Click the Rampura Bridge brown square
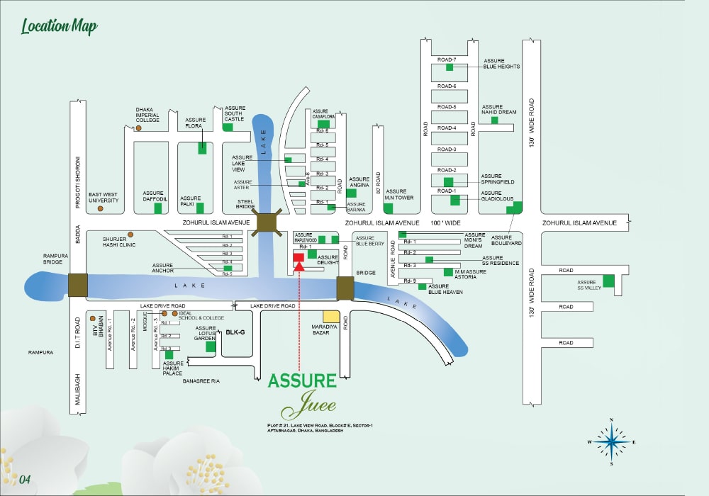Viewport: 709px width, 496px height. pyautogui.click(x=78, y=285)
